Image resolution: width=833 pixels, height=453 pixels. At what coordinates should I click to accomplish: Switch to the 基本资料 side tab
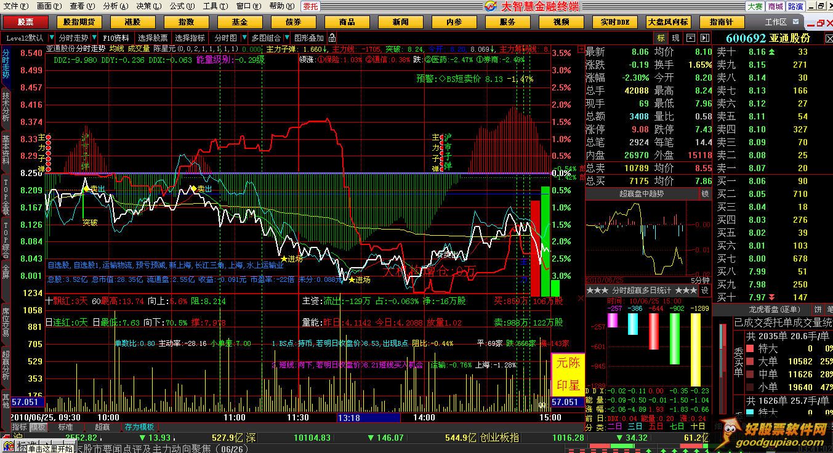pyautogui.click(x=6, y=150)
